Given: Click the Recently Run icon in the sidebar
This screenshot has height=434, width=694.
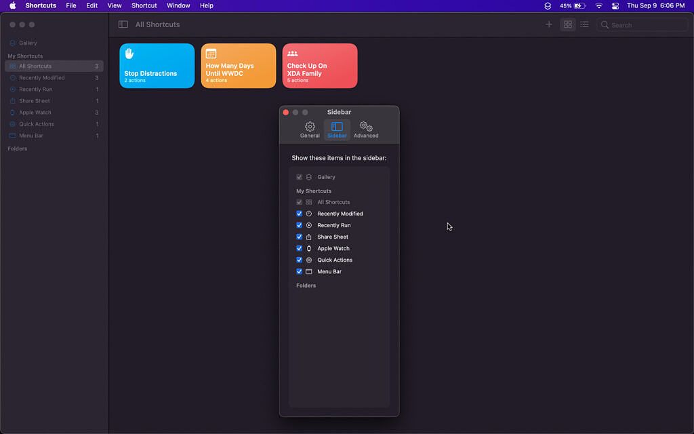Looking at the screenshot, I should pyautogui.click(x=13, y=89).
